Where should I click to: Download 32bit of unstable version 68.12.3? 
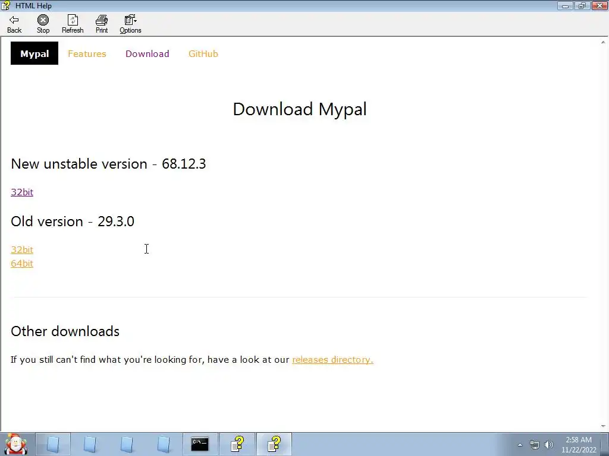click(x=22, y=192)
